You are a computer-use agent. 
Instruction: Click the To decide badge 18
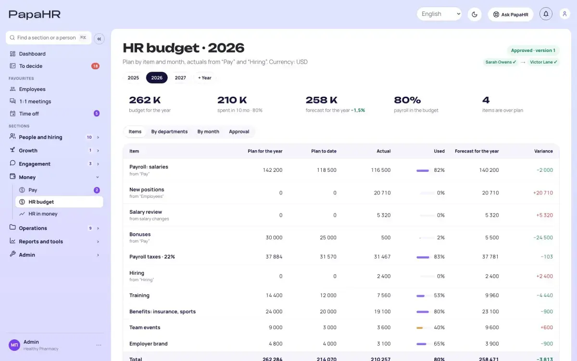click(x=95, y=66)
